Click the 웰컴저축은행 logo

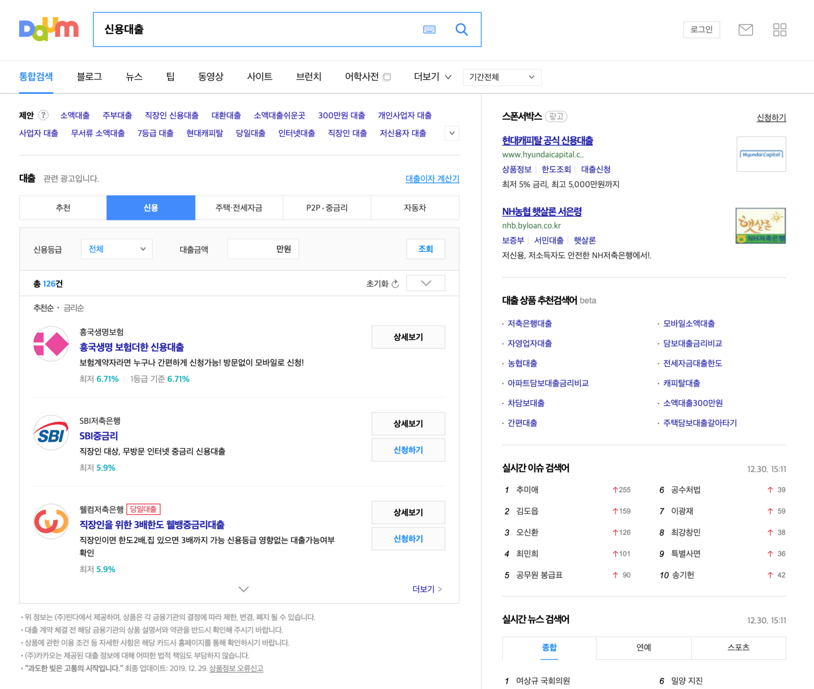click(x=51, y=521)
